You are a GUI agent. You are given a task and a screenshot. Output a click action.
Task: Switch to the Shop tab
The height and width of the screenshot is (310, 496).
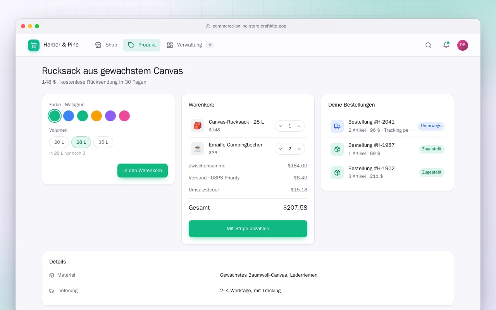tap(106, 45)
